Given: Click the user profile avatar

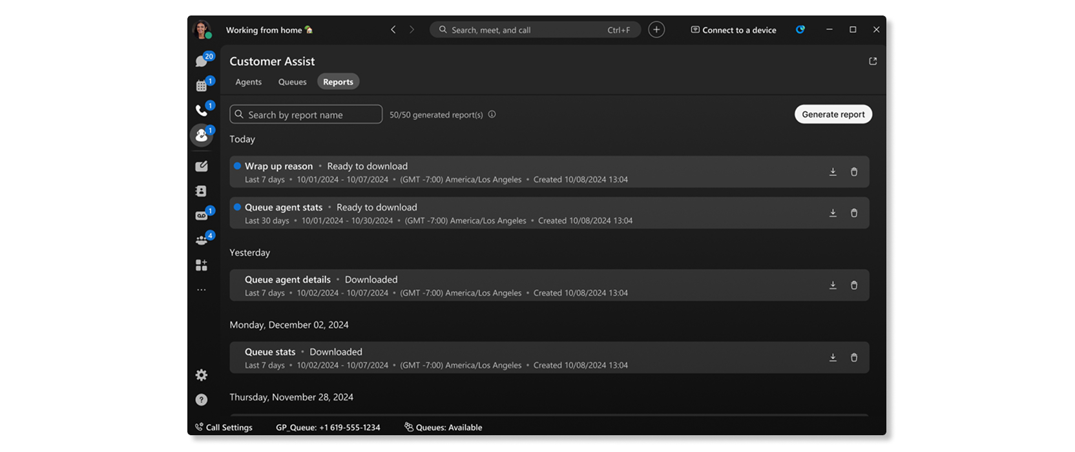Looking at the screenshot, I should pyautogui.click(x=202, y=30).
